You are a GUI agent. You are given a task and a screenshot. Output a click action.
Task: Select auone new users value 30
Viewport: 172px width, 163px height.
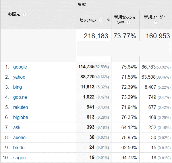tap(154, 138)
